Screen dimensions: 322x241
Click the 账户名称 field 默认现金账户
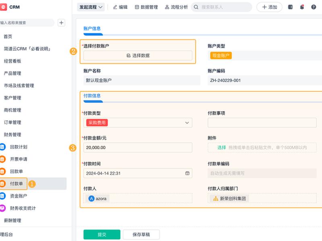click(142, 80)
